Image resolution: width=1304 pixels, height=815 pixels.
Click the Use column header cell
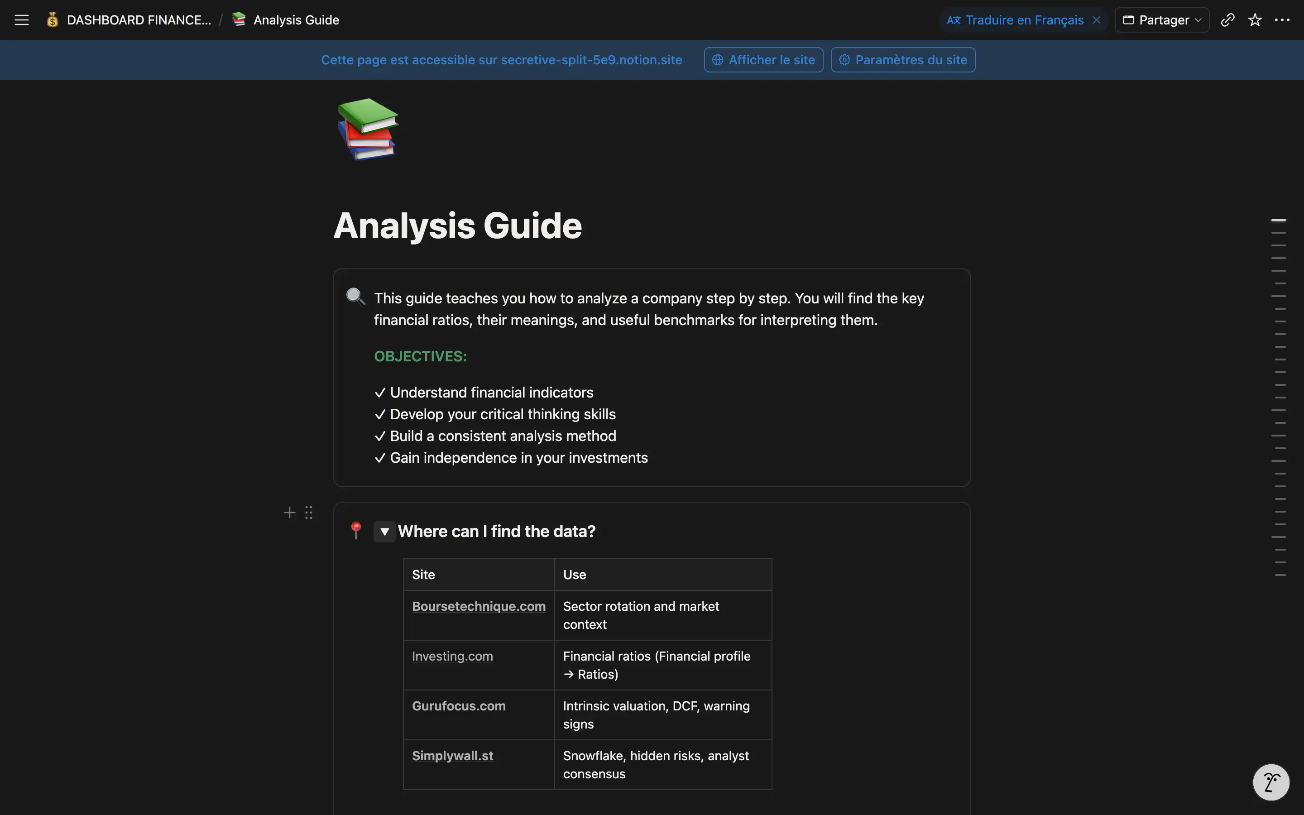[x=663, y=575]
